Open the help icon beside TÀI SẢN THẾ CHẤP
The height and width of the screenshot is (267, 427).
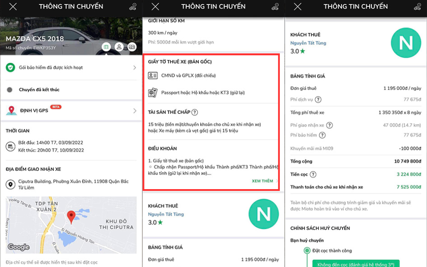click(195, 112)
